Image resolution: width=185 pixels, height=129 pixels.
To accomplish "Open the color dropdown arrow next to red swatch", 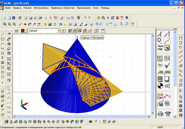I will 27,31.
